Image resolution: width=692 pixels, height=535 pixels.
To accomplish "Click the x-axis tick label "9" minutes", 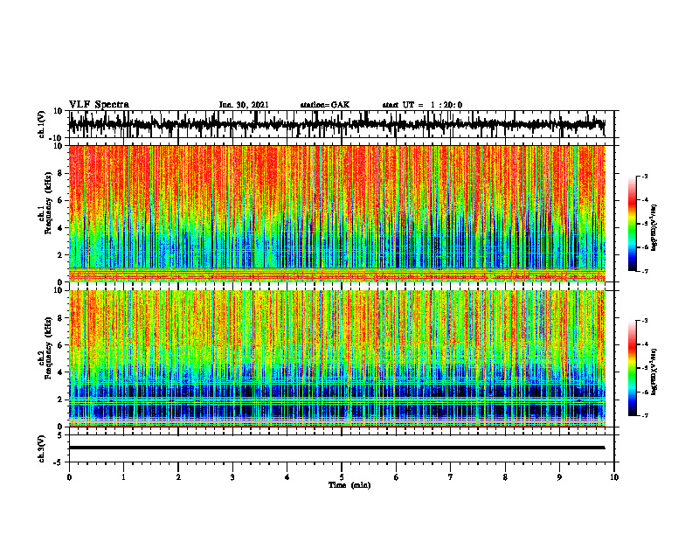I will pyautogui.click(x=559, y=477).
